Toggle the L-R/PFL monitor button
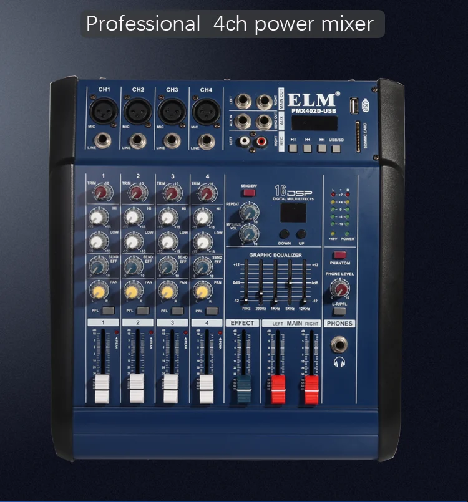Screen dimensions: 468x502 tap(339, 311)
